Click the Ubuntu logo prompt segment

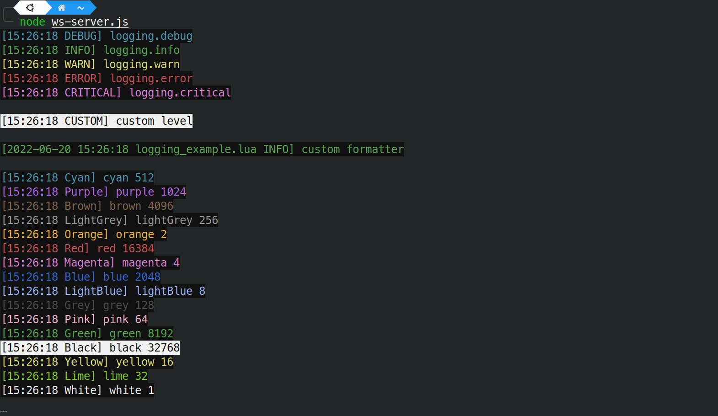coord(32,7)
